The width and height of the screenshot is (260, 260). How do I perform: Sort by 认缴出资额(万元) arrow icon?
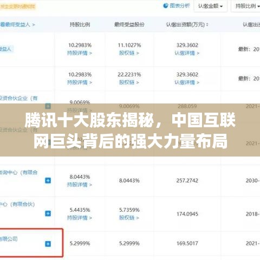207,24
